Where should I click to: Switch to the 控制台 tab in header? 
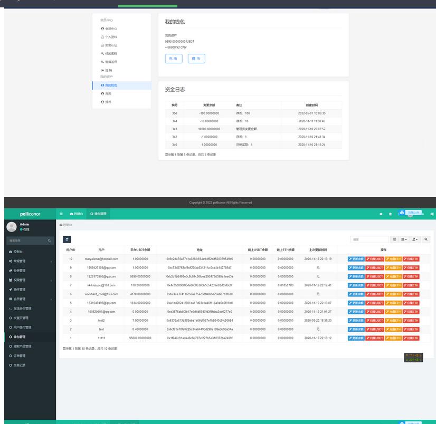pyautogui.click(x=77, y=214)
